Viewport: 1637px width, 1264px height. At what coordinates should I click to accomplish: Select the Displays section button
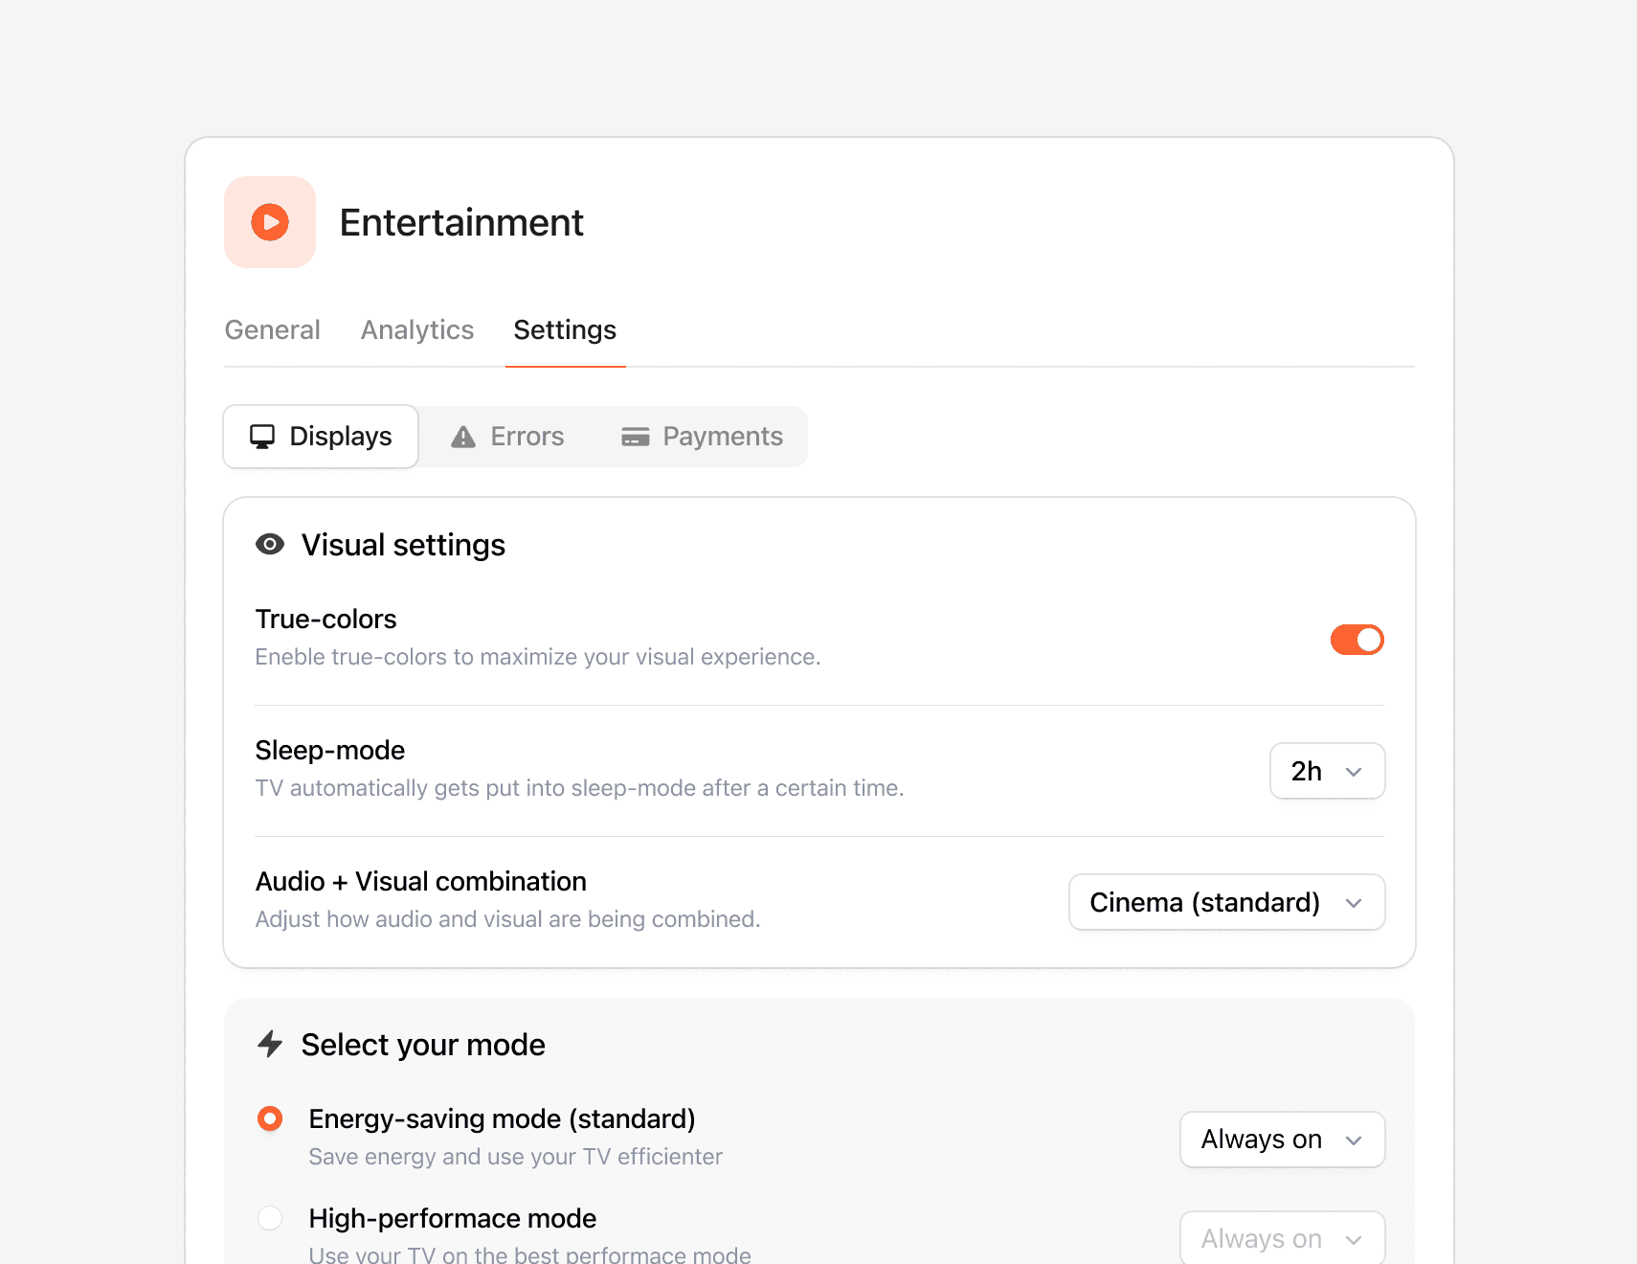(x=322, y=437)
